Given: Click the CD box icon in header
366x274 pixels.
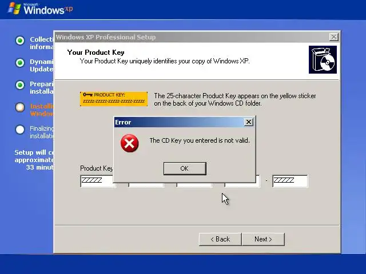Looking at the screenshot, I should pyautogui.click(x=323, y=59).
